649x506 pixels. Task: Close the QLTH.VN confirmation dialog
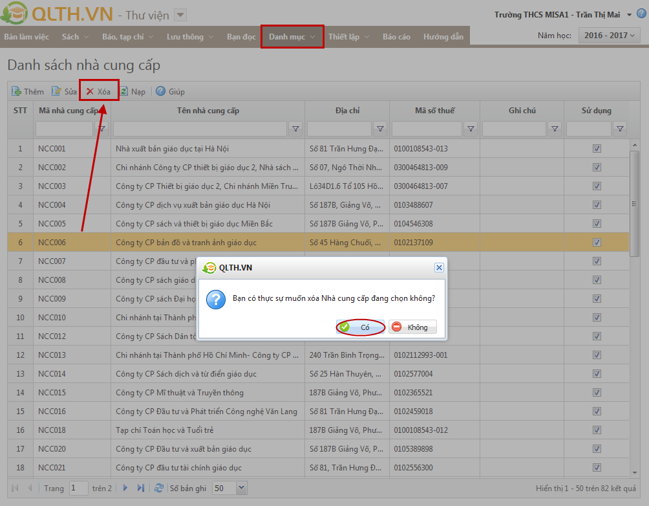click(x=439, y=268)
